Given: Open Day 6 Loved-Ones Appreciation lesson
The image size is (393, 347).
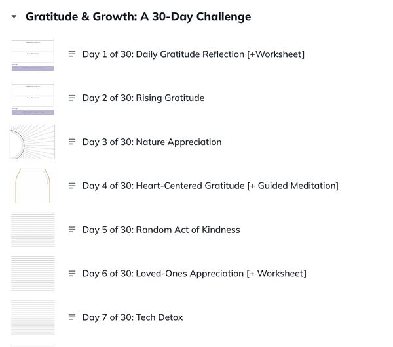Looking at the screenshot, I should tap(194, 274).
